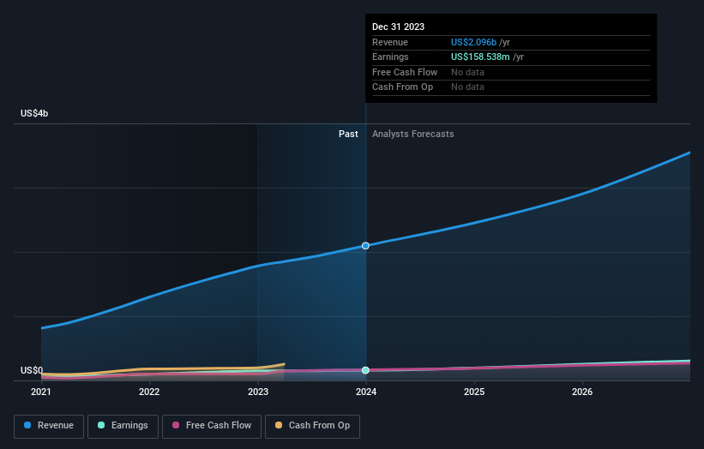
Task: Toggle the Earnings legend button
Action: pyautogui.click(x=123, y=426)
